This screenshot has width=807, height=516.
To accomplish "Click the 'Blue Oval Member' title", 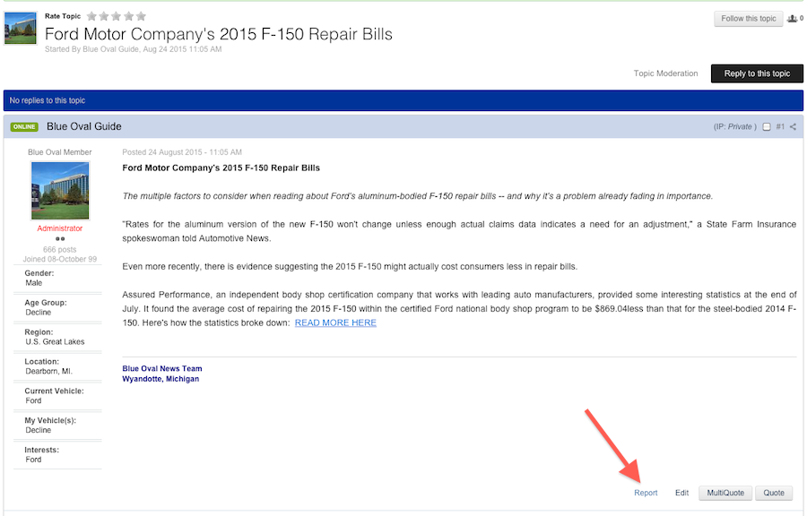I will coord(60,152).
